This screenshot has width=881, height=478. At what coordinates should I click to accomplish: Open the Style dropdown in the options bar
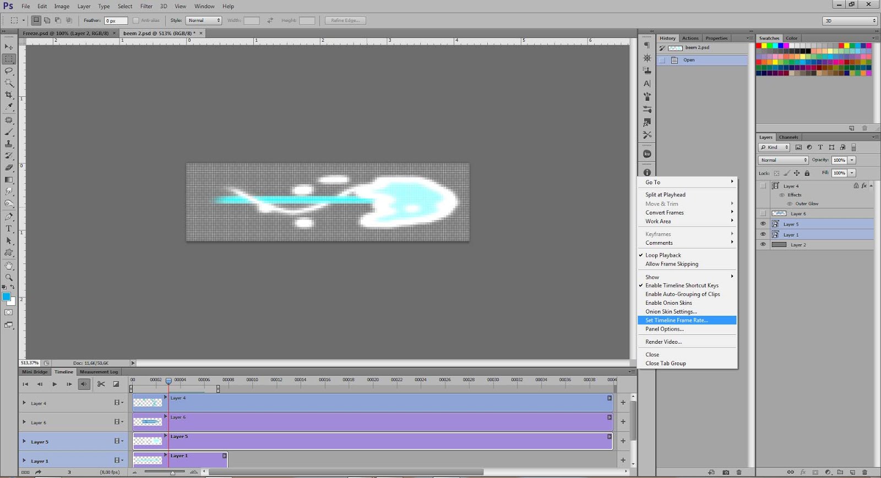point(204,20)
